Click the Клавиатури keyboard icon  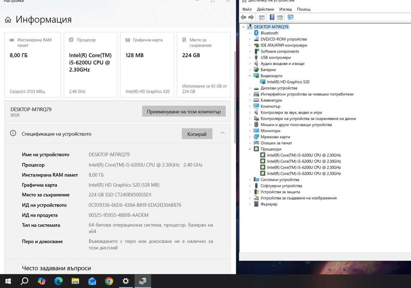(x=256, y=100)
